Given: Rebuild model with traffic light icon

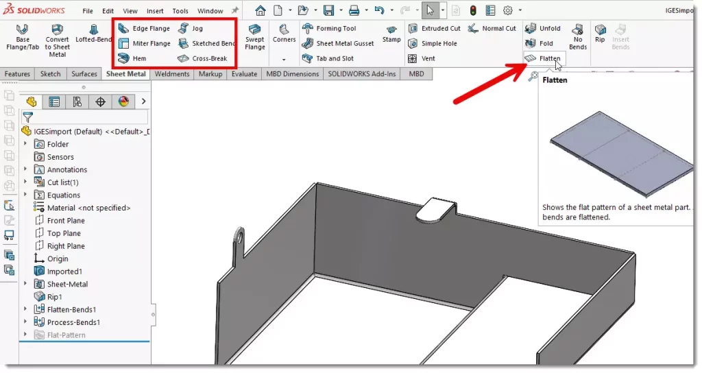Looking at the screenshot, I should pos(473,10).
